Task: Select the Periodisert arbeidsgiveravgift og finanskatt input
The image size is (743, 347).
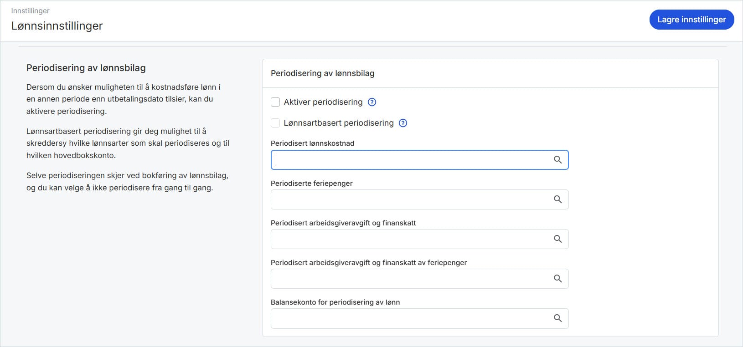Action: (x=419, y=239)
